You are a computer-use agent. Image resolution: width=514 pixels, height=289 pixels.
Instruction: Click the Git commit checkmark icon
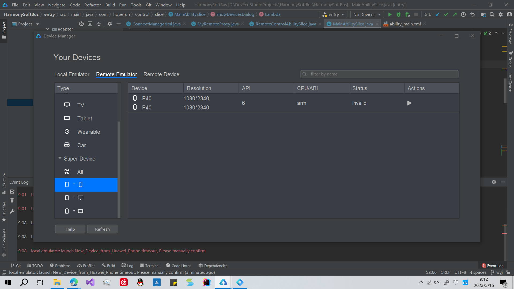pos(446,14)
